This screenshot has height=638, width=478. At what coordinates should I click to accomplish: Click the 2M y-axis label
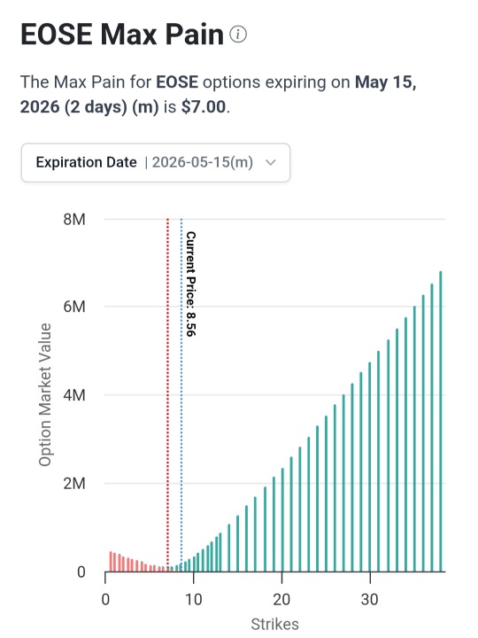coord(74,484)
